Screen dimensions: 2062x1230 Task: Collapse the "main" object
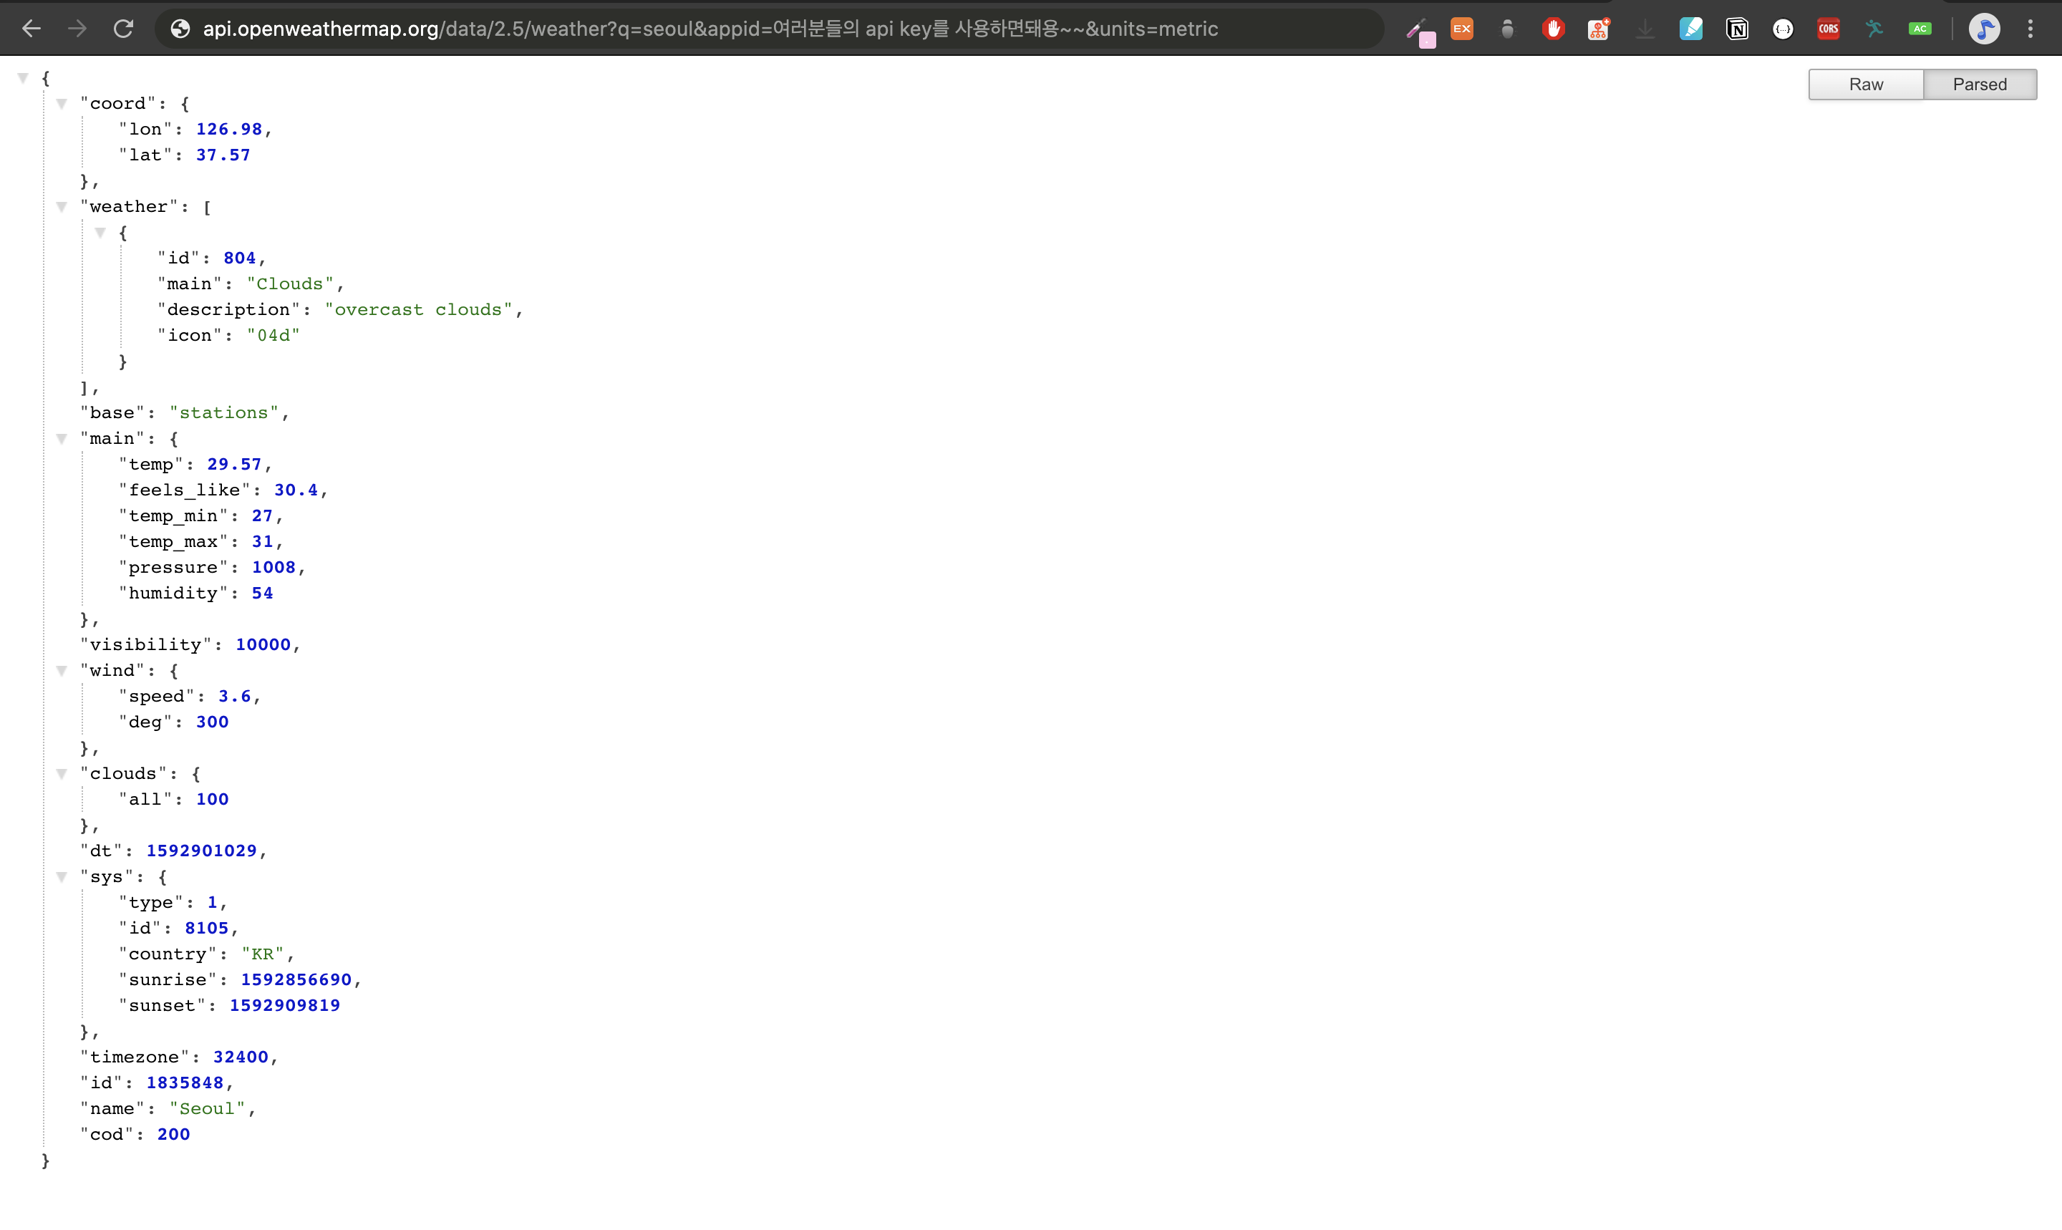(62, 438)
